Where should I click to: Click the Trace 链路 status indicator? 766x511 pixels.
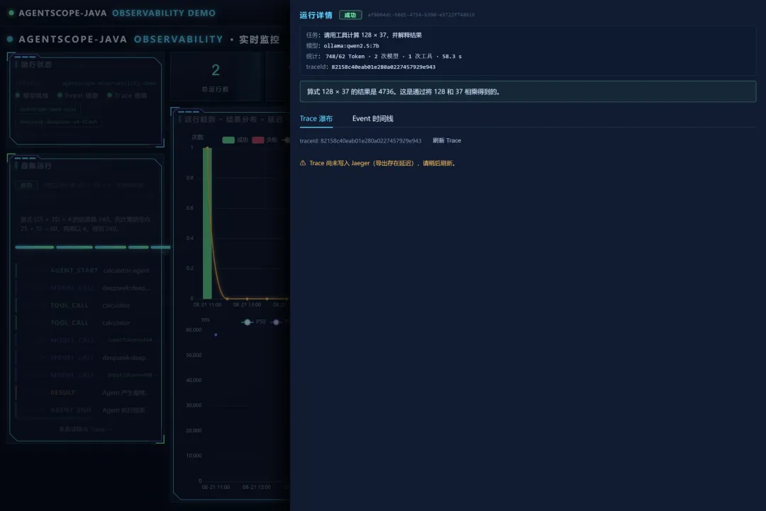pyautogui.click(x=127, y=96)
